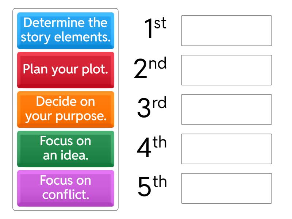The width and height of the screenshot is (292, 219).
Task: Select the blue 'Determine the story elements' tile
Action: click(66, 31)
